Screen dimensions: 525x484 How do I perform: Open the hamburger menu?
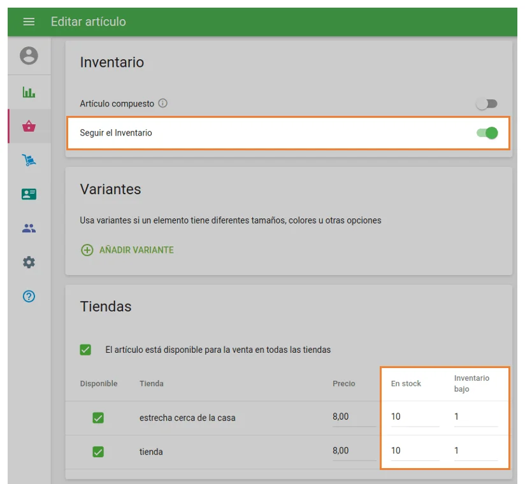click(29, 22)
